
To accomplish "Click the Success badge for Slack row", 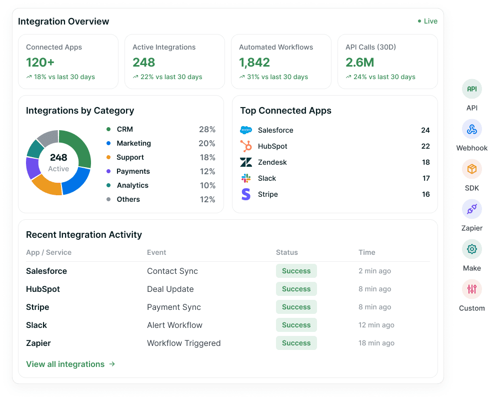I will pos(296,325).
